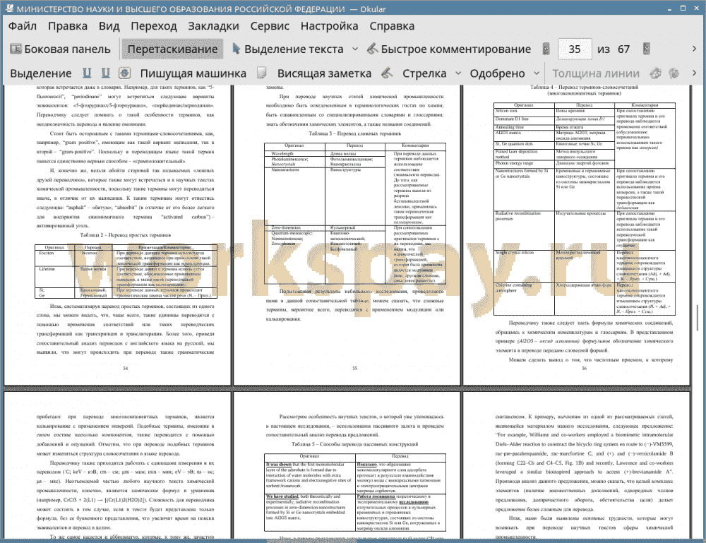Select the Стрелка arrow tool
This screenshot has height=543, width=706.
[424, 73]
